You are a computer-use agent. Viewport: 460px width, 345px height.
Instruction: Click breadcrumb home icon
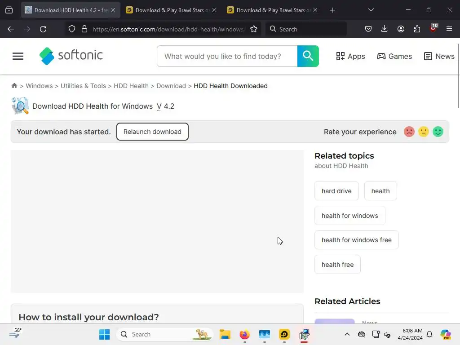[14, 86]
